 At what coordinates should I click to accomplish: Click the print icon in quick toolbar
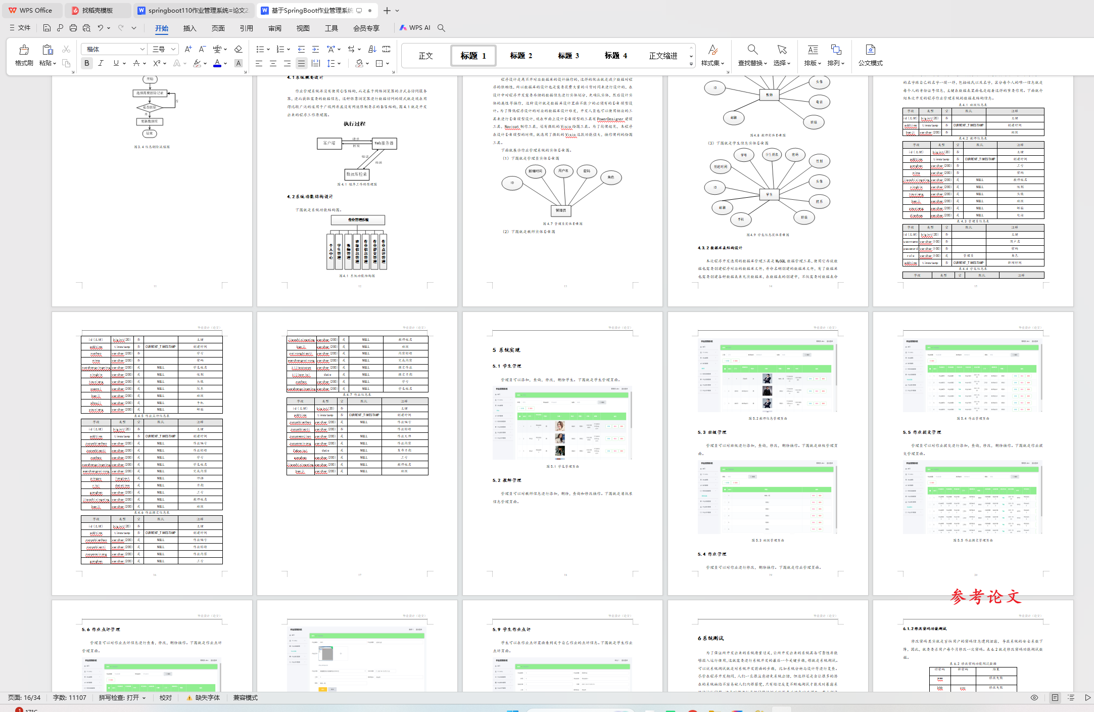(x=73, y=28)
